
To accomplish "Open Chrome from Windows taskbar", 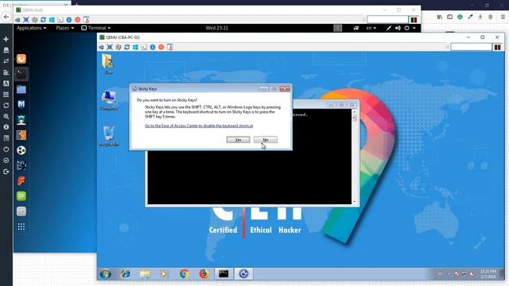I will [x=185, y=274].
